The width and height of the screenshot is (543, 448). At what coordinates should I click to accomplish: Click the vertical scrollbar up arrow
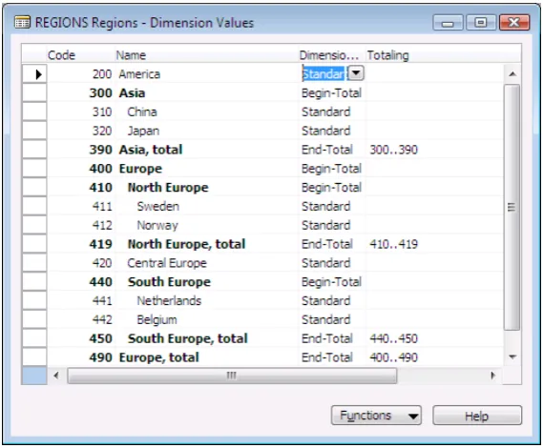[512, 73]
